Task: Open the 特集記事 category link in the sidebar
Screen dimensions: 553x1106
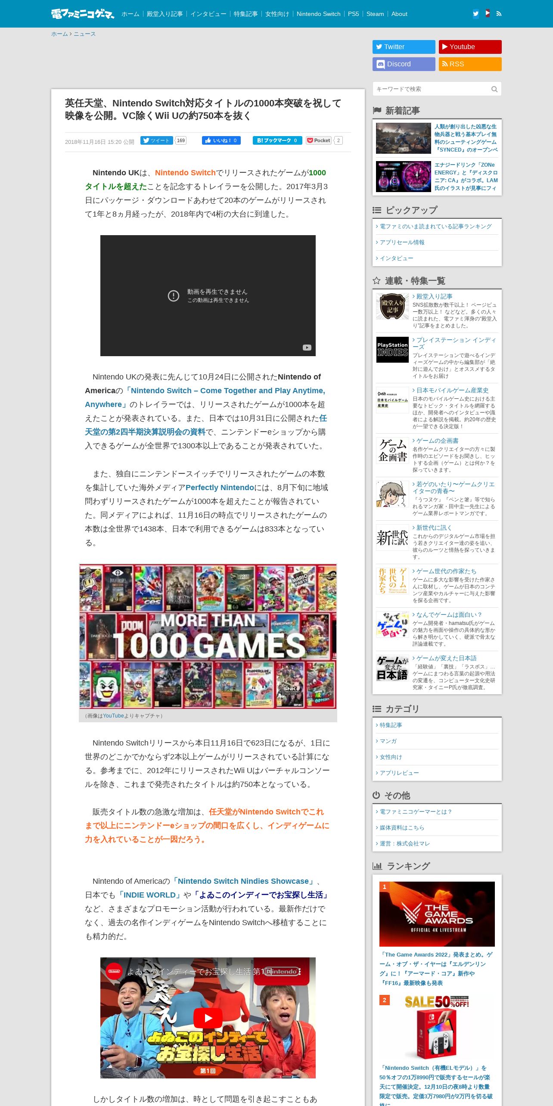Action: pos(391,725)
